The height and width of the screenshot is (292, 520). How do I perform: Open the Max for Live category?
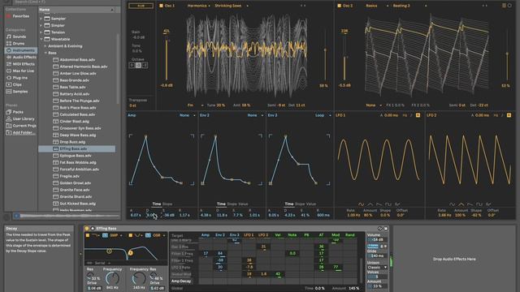20,71
